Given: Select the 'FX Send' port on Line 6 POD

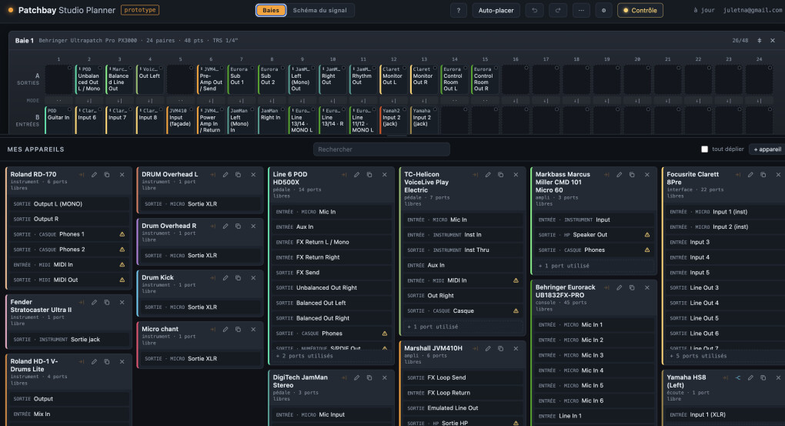Looking at the screenshot, I should click(x=330, y=273).
